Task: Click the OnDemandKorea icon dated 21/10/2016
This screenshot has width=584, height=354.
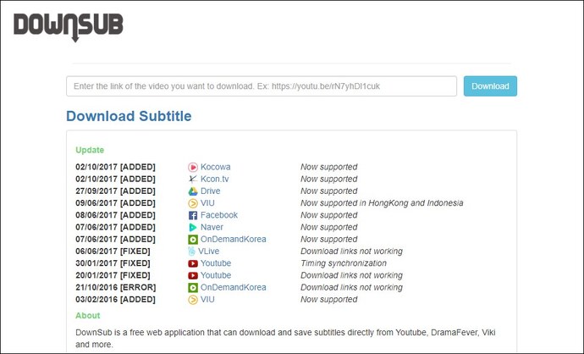Action: [x=193, y=288]
